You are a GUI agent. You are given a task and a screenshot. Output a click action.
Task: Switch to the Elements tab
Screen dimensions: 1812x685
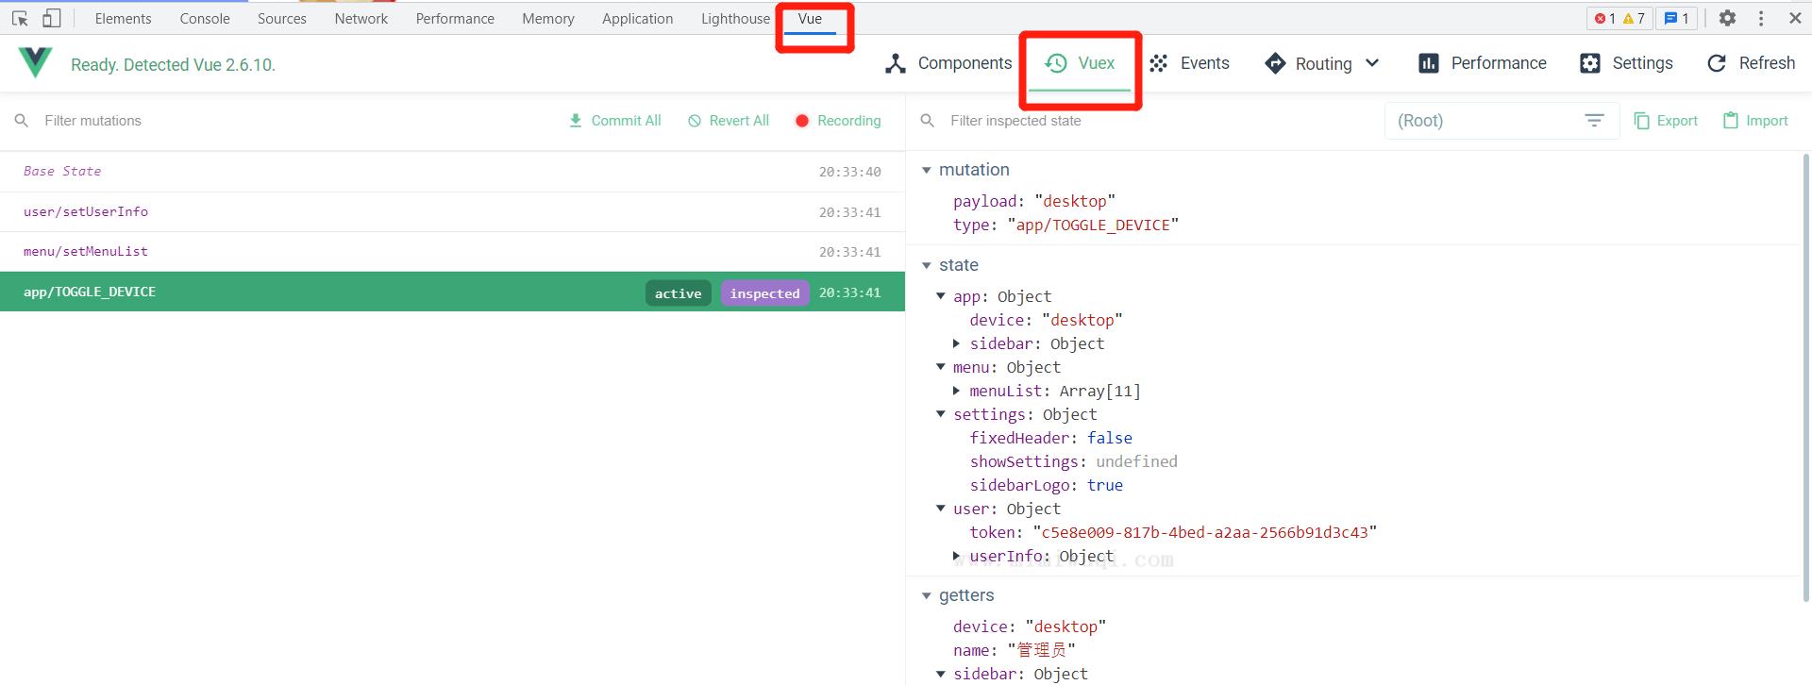point(123,19)
